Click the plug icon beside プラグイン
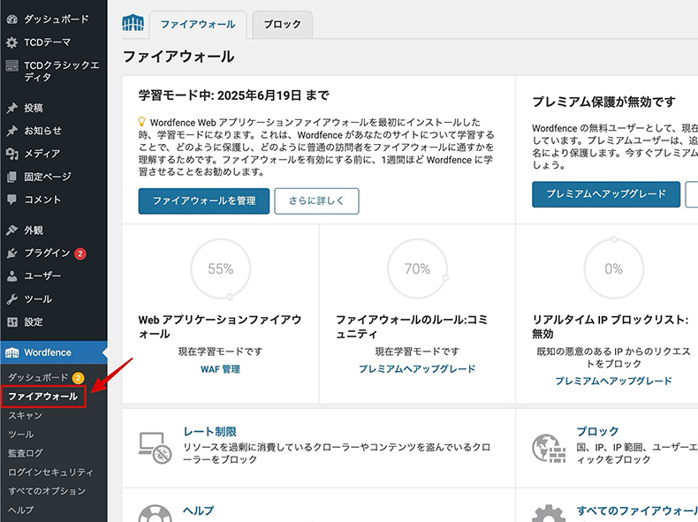Image resolution: width=698 pixels, height=522 pixels. click(x=12, y=253)
